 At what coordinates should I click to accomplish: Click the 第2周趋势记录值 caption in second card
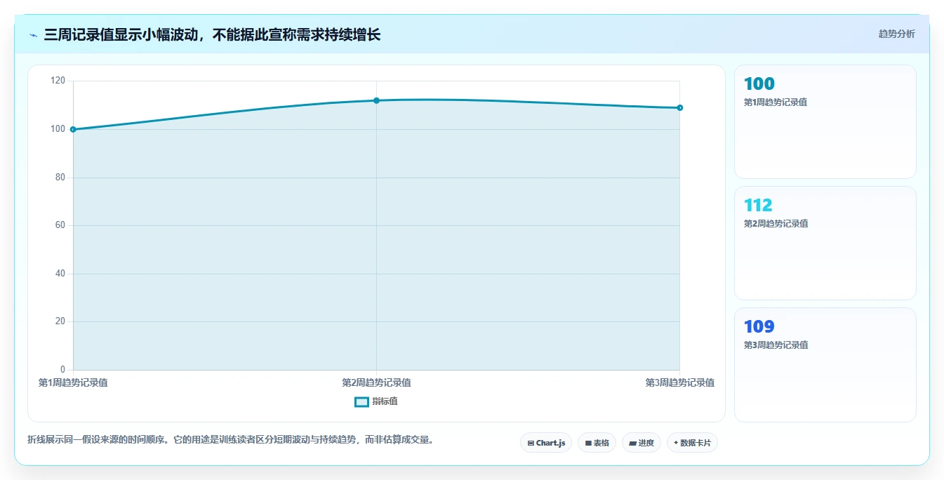[776, 223]
